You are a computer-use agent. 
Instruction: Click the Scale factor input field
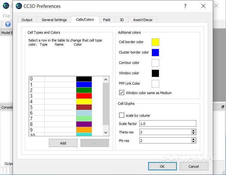[168, 123]
